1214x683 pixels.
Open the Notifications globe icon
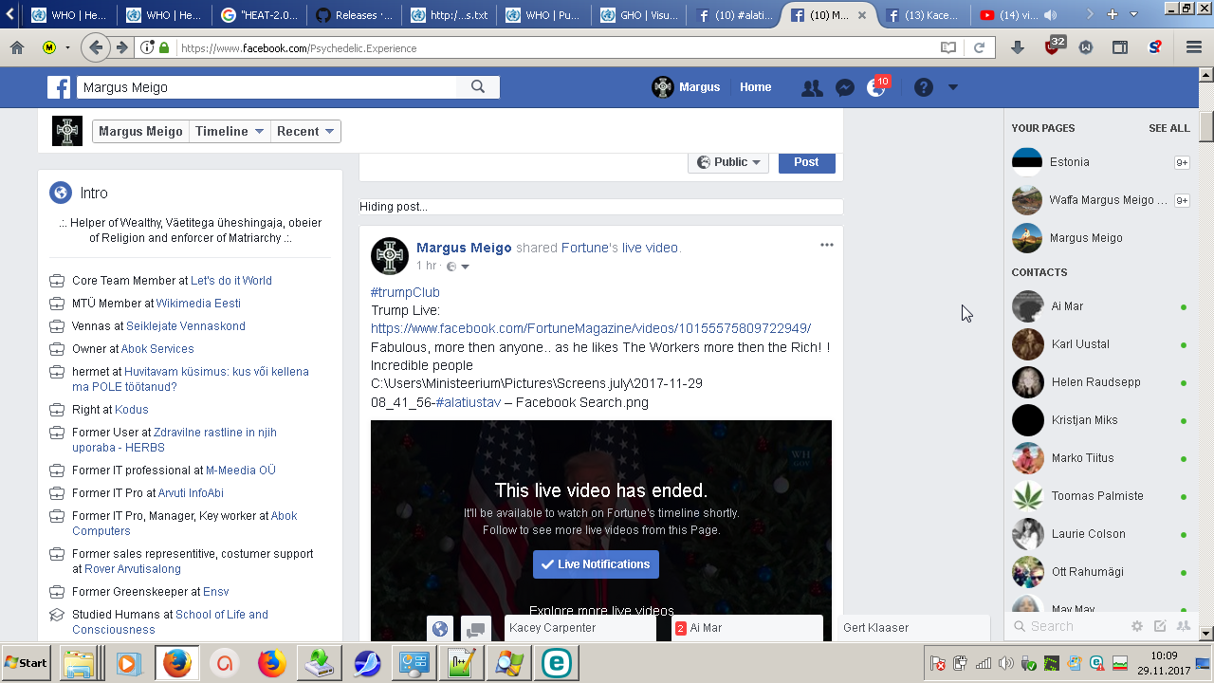coord(877,87)
